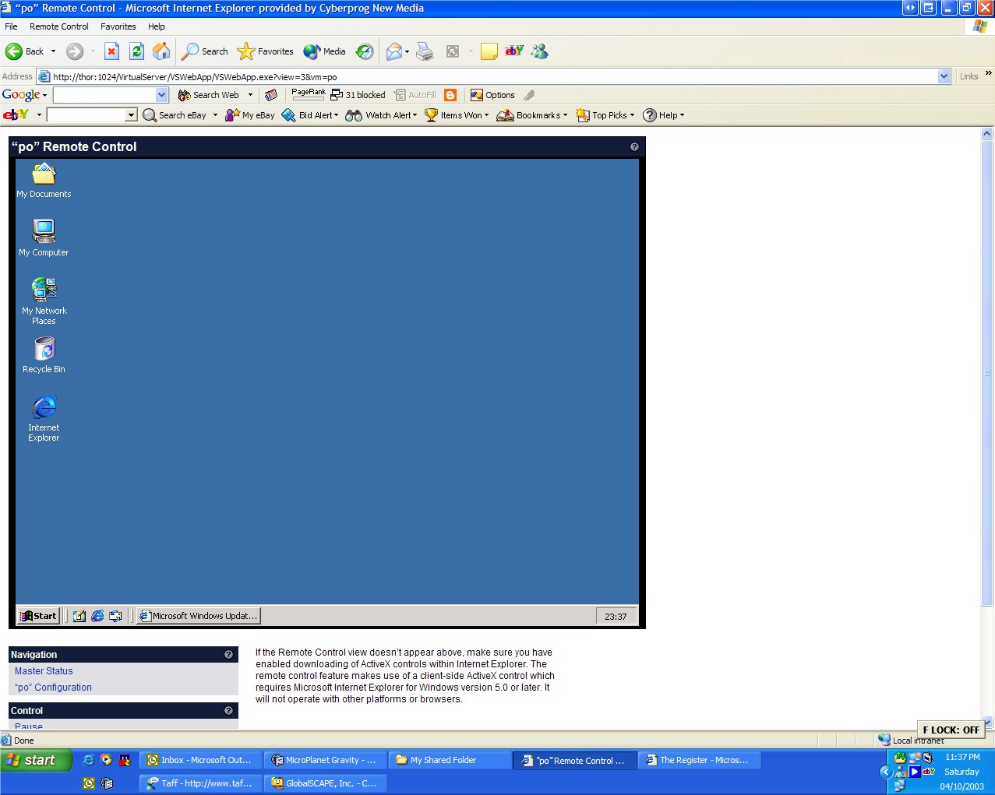Viewport: 995px width, 795px height.
Task: Switch to MicroPlanet Gravity taskbar button
Action: [326, 760]
